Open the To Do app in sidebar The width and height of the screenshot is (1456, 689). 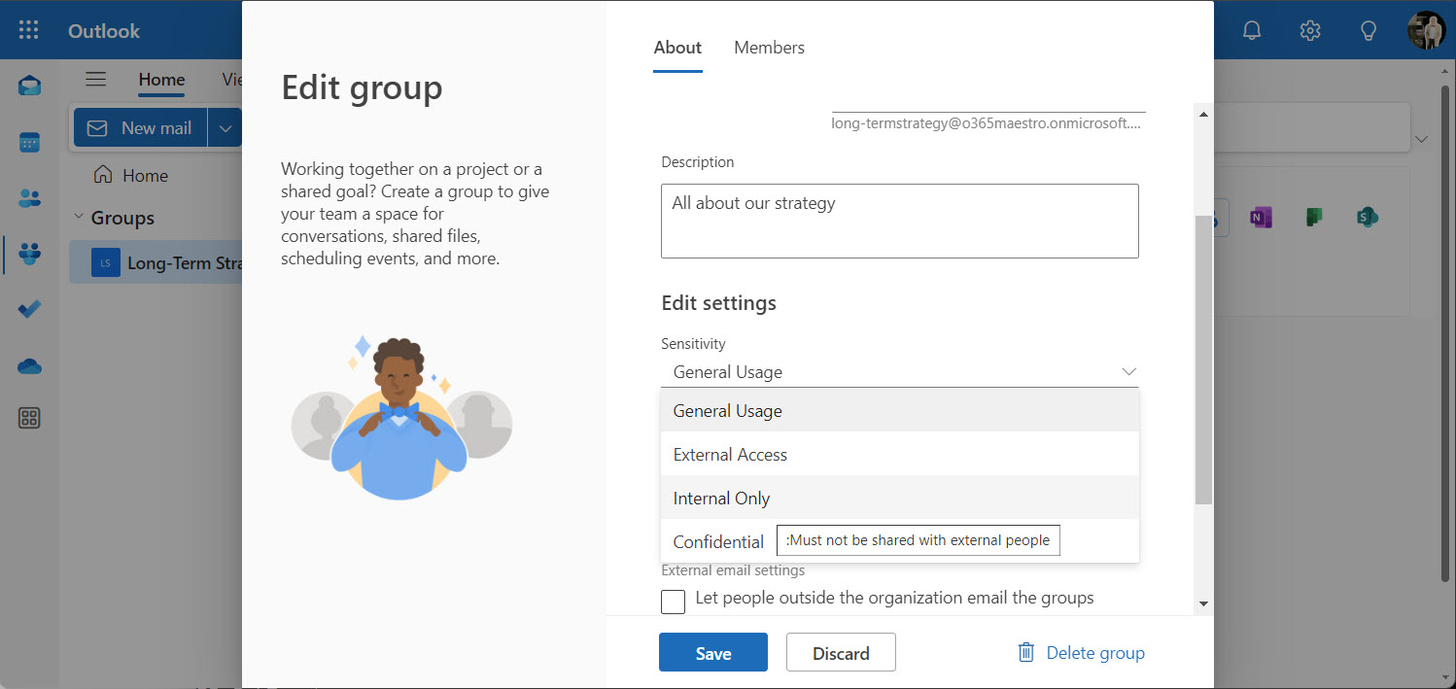(x=29, y=309)
